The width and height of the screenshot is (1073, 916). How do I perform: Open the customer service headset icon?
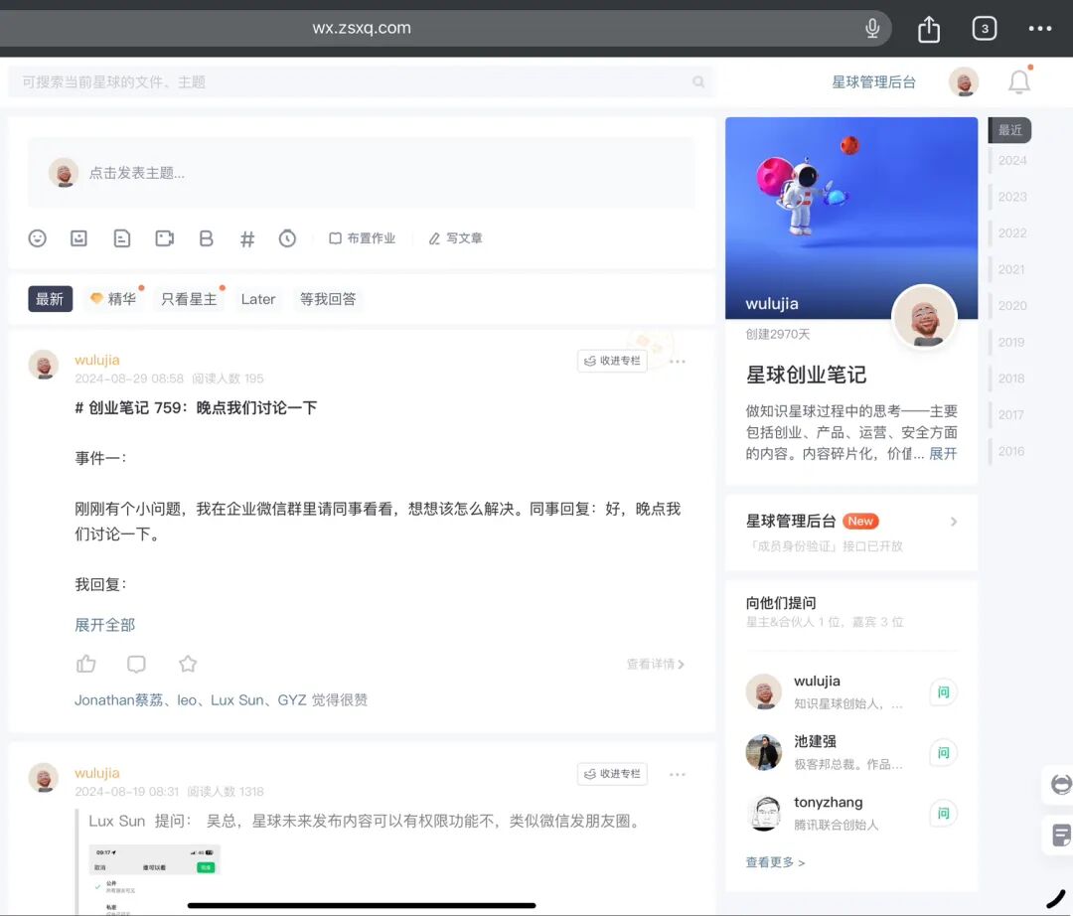1060,784
